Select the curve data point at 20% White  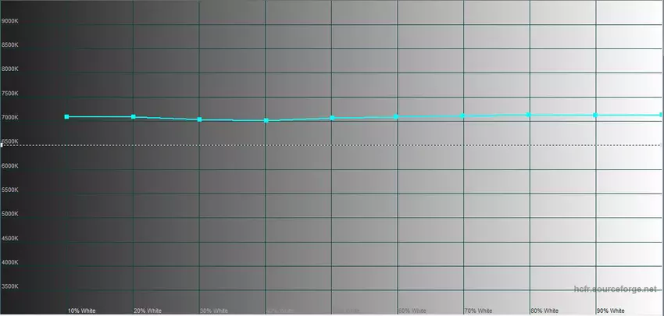(x=134, y=116)
